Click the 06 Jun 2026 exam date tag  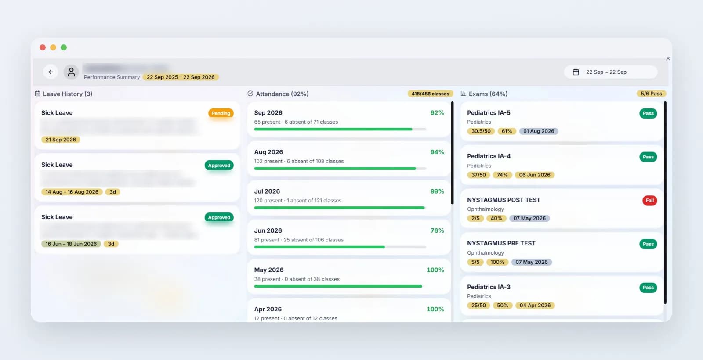click(x=535, y=175)
